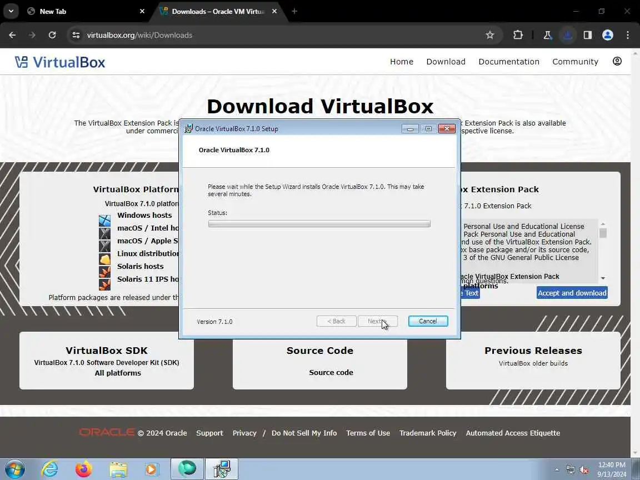The width and height of the screenshot is (640, 480).
Task: Open the Download menu item
Action: pos(446,62)
